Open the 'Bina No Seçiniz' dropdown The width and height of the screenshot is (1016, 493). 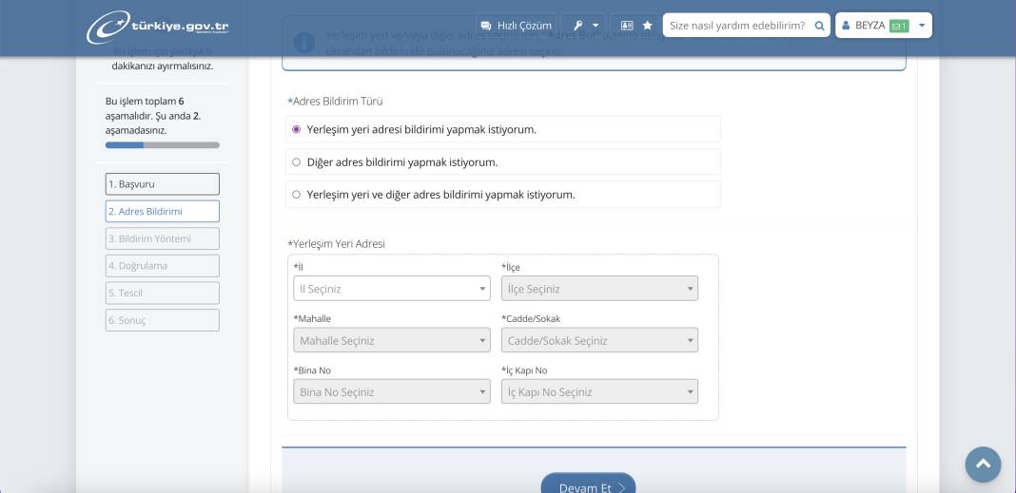click(x=392, y=391)
